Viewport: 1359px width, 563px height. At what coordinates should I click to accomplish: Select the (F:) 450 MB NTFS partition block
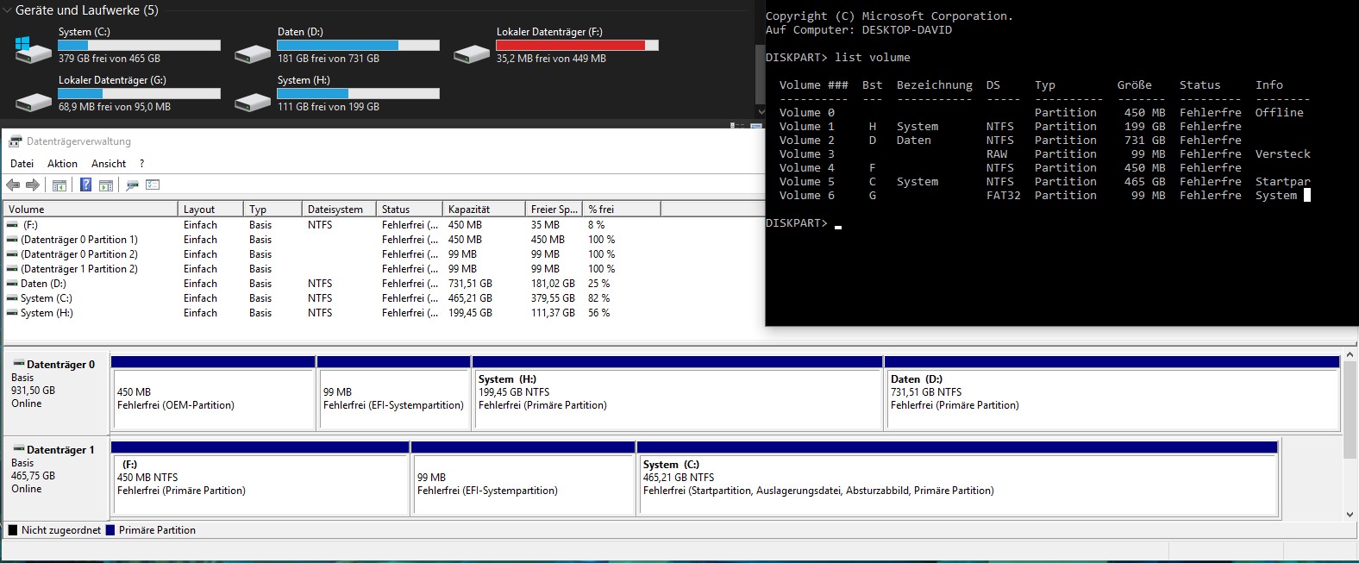260,479
